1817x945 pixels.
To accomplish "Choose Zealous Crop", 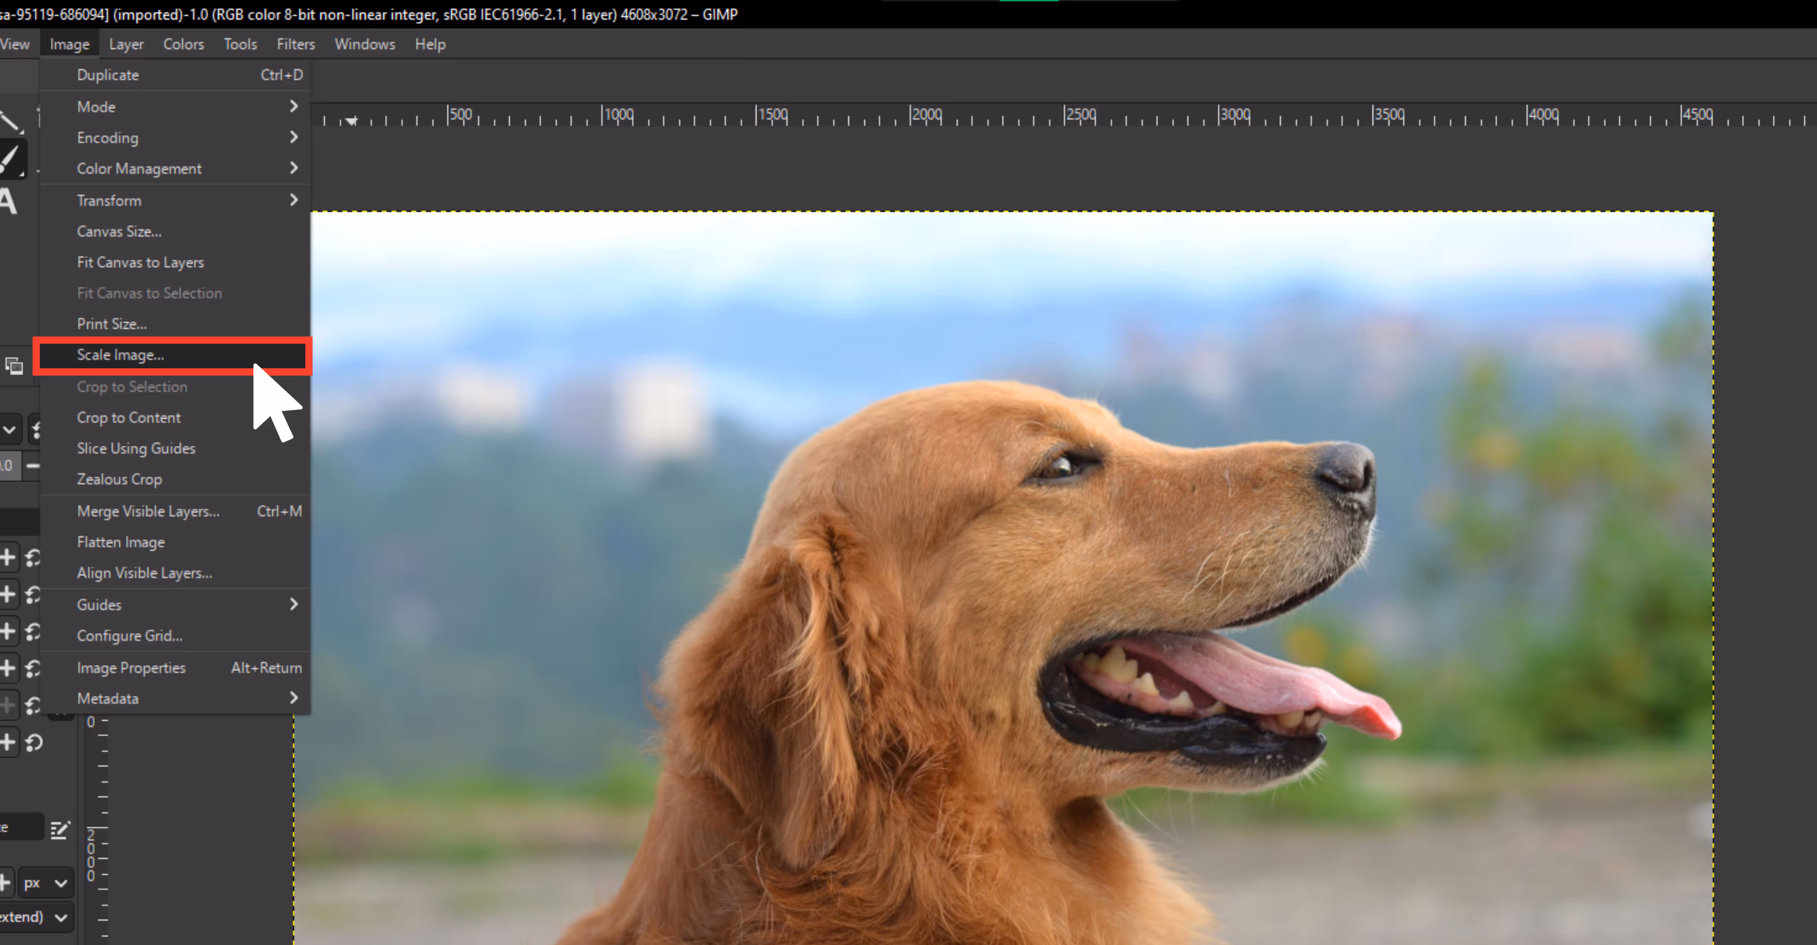I will pyautogui.click(x=175, y=479).
